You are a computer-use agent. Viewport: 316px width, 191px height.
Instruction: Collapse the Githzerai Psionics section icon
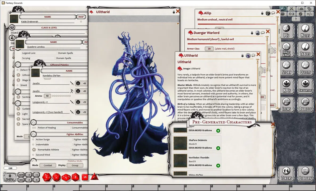[x=18, y=65]
